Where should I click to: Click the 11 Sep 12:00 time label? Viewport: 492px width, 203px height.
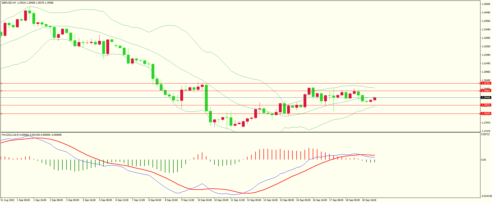point(238,200)
